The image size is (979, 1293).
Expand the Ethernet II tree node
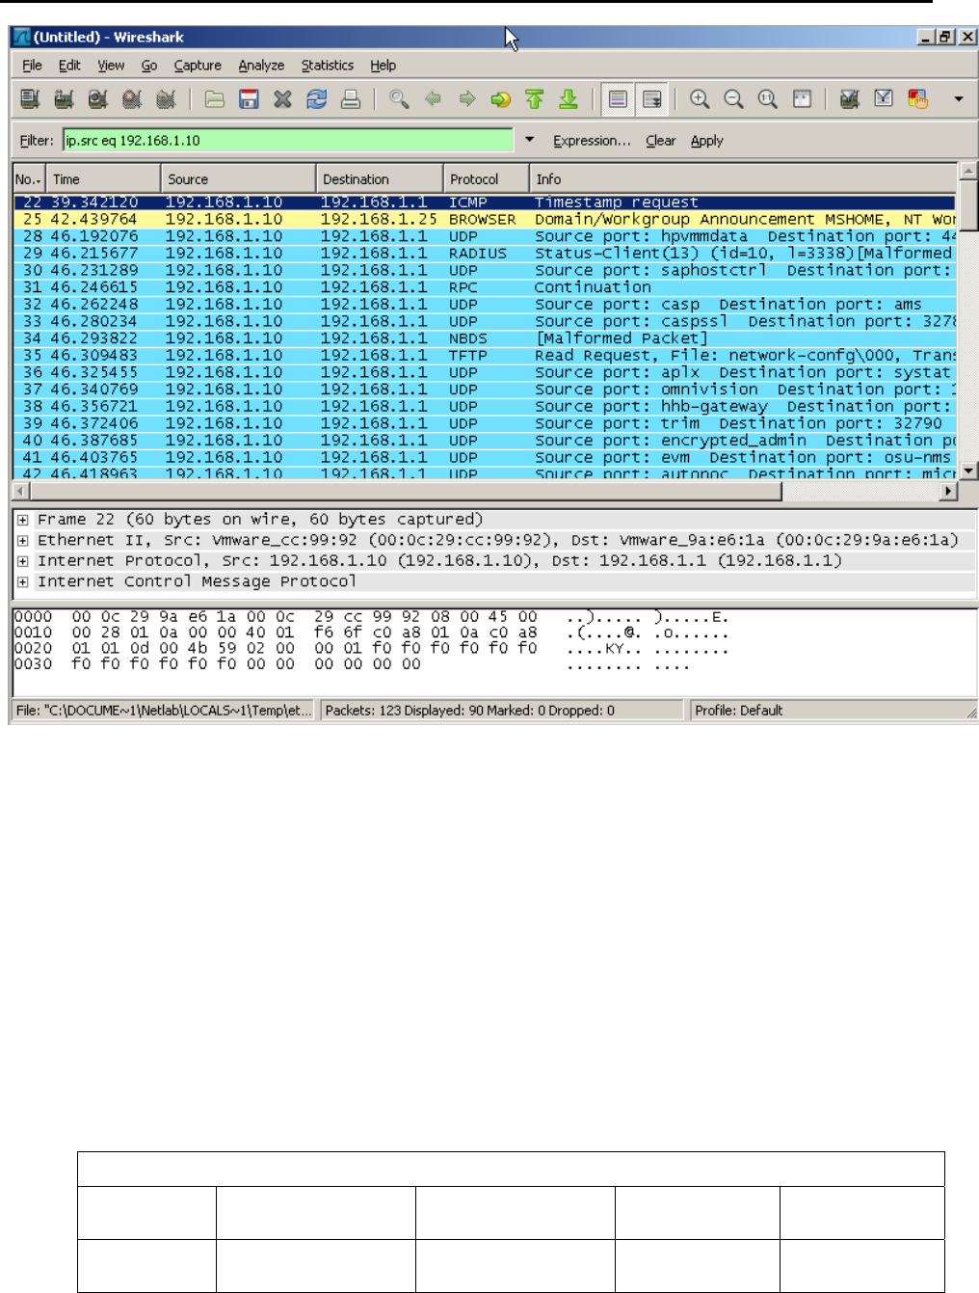pos(22,540)
